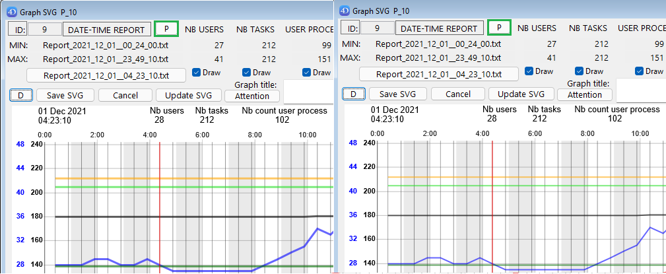Click Update SVG in the right window
This screenshot has height=274, width=666.
[x=521, y=94]
